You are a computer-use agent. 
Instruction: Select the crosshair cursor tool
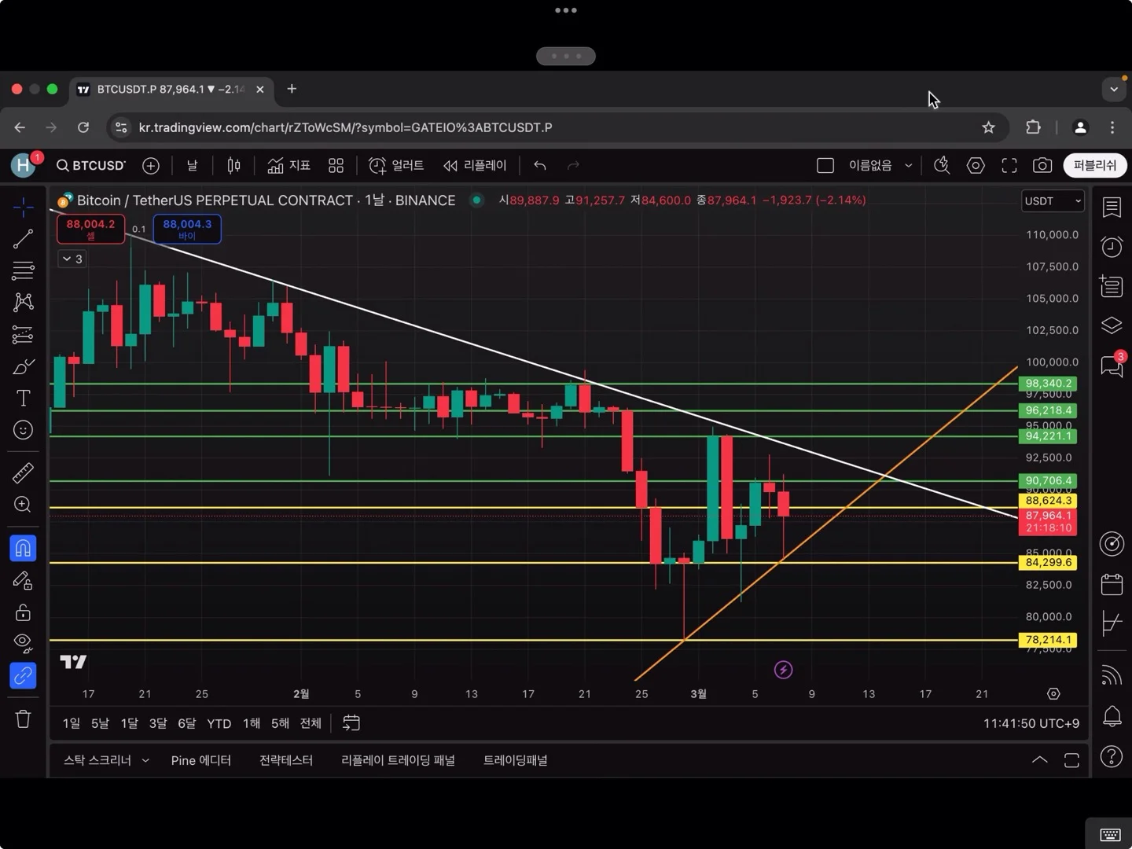pyautogui.click(x=23, y=208)
